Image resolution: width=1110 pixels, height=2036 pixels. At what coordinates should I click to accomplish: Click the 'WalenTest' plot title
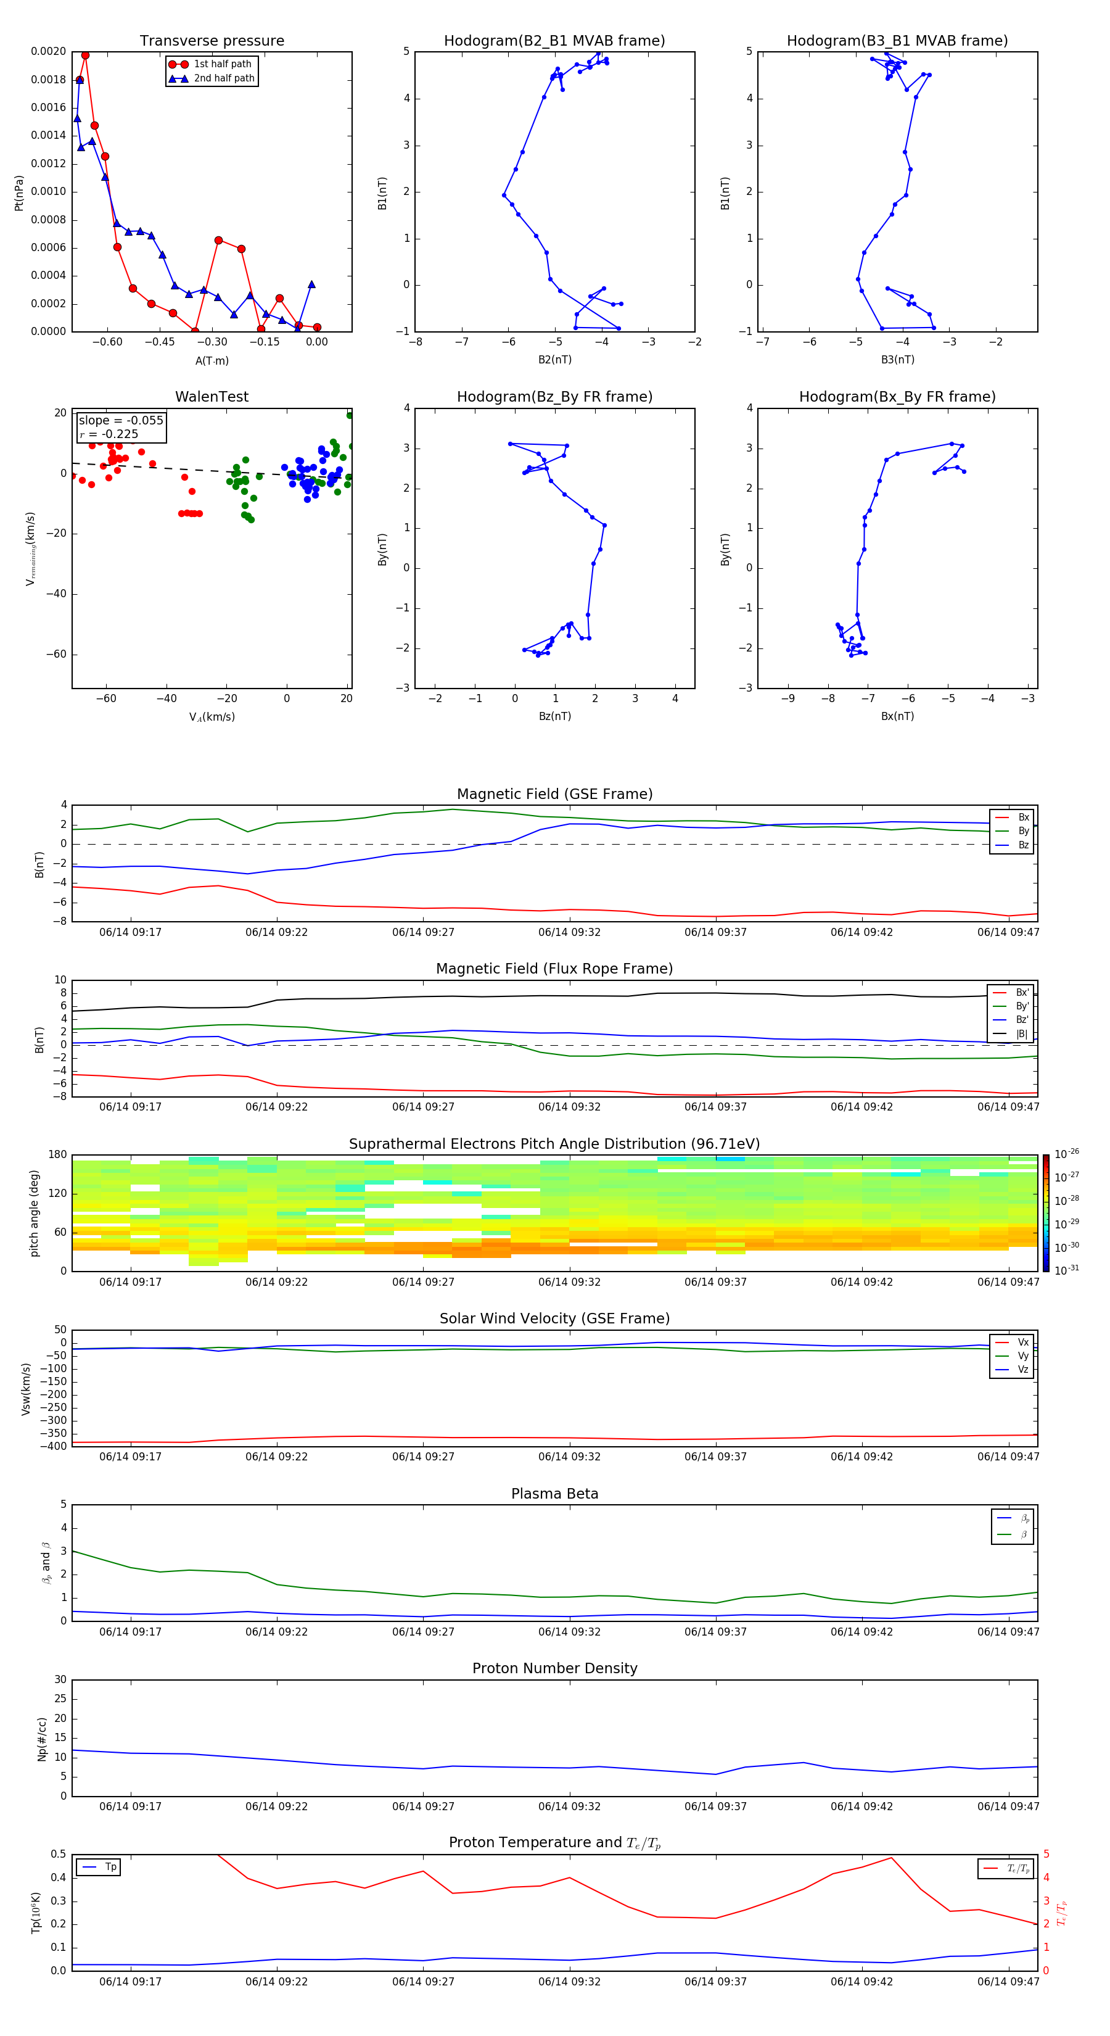point(212,397)
